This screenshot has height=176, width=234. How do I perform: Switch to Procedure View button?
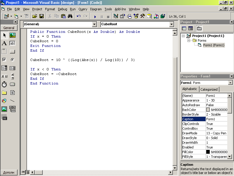pos(23,172)
